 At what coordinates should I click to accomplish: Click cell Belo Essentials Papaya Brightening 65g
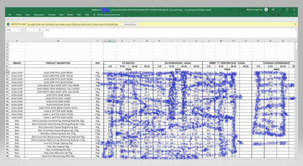pos(58,127)
